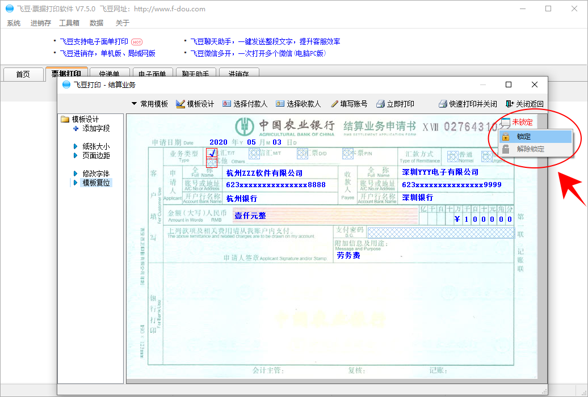The image size is (588, 397).
Task: Open the 工具箱 menu
Action: coord(69,23)
